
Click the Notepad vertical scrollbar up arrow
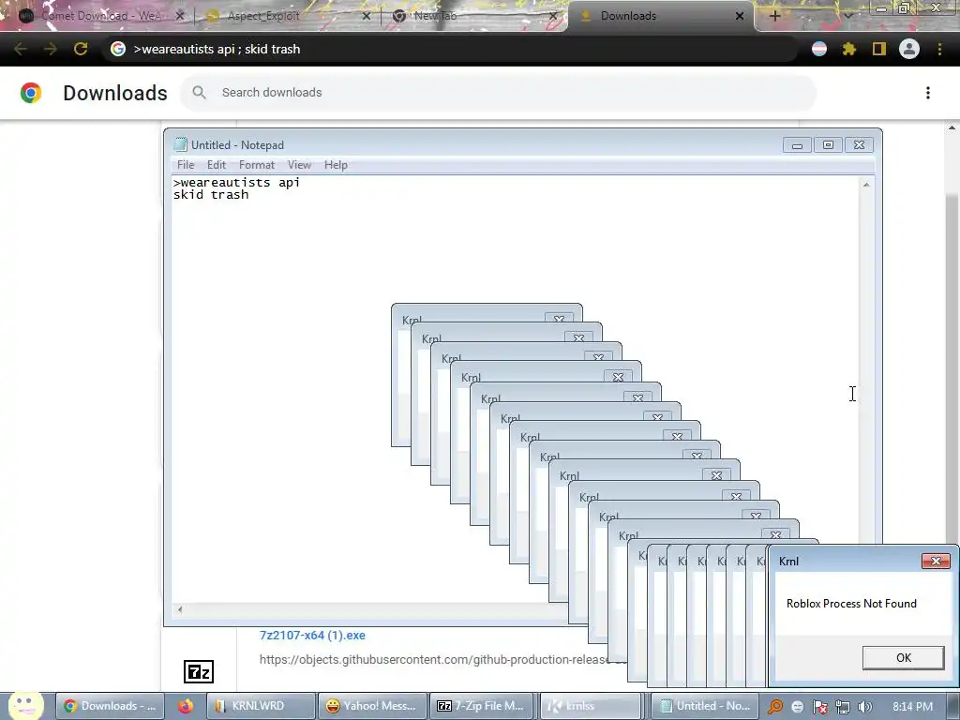pos(865,185)
